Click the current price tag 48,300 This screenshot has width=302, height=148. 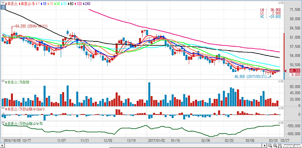[x=295, y=71]
